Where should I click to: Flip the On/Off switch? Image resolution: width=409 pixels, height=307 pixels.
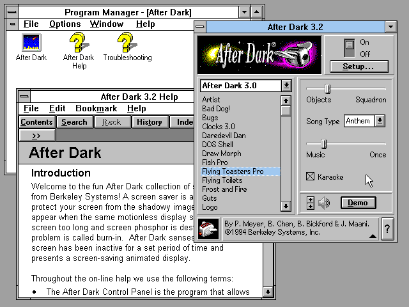[350, 48]
